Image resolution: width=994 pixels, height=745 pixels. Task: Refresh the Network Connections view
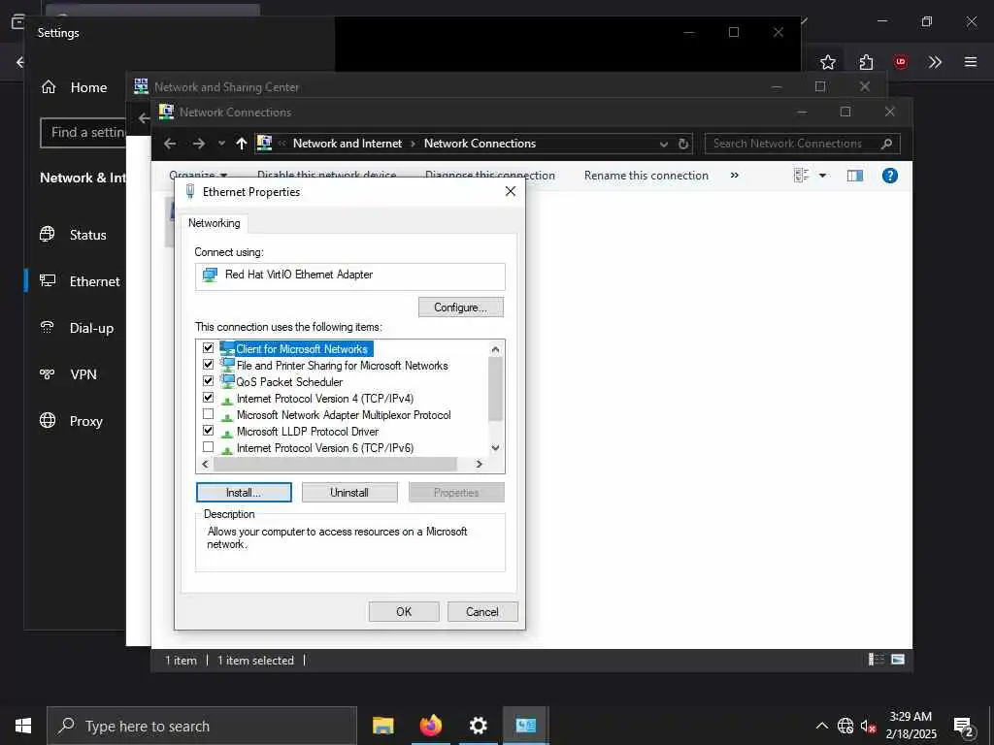tap(682, 145)
